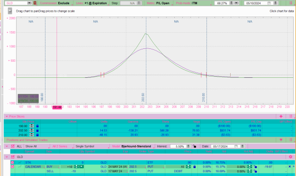The image size is (296, 176).
Task: Click the red icon next to GLD symbol
Action: tap(35, 3)
